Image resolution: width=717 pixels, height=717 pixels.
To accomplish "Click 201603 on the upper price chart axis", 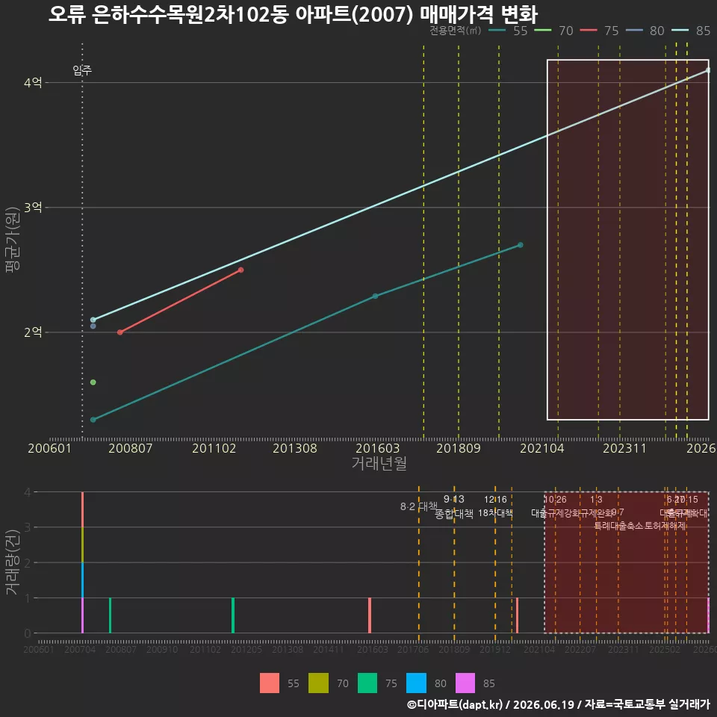I will click(x=378, y=448).
